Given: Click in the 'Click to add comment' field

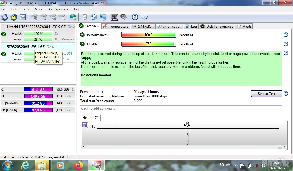Looking at the screenshot, I should click(x=181, y=109).
